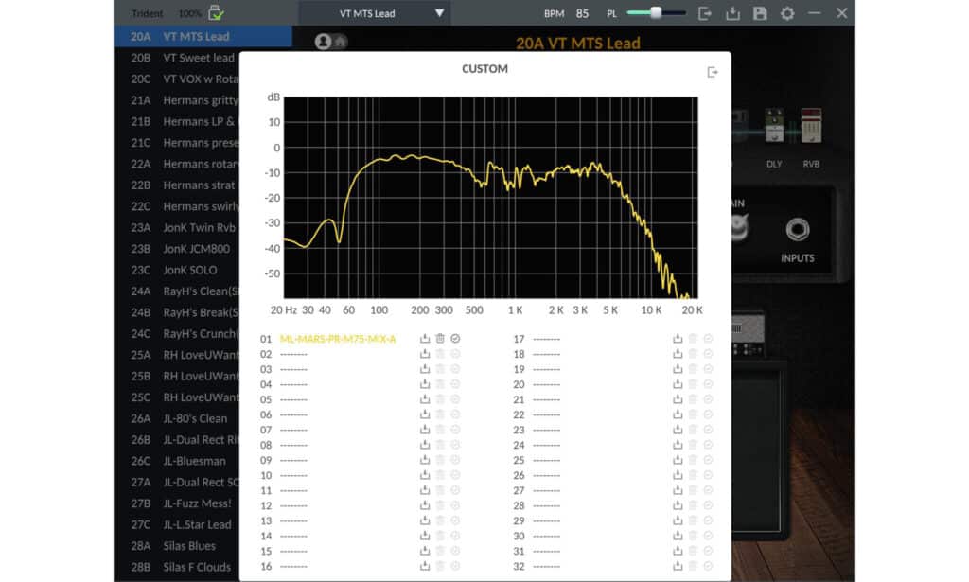This screenshot has width=969, height=582.
Task: Save the preset with floppy disk icon
Action: pos(760,13)
